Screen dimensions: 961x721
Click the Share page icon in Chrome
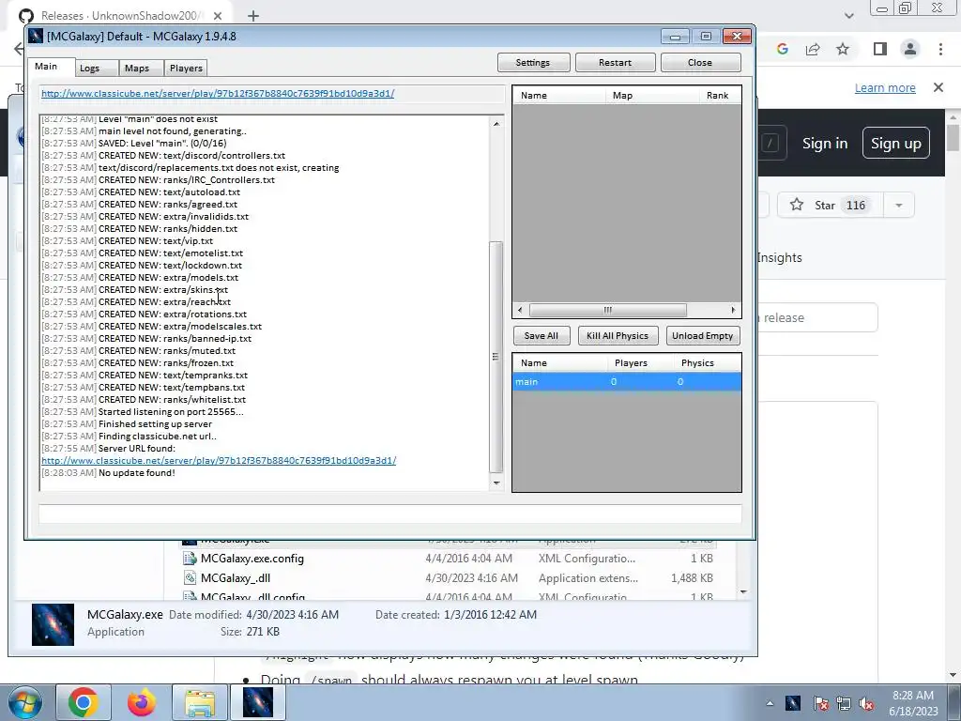click(813, 49)
